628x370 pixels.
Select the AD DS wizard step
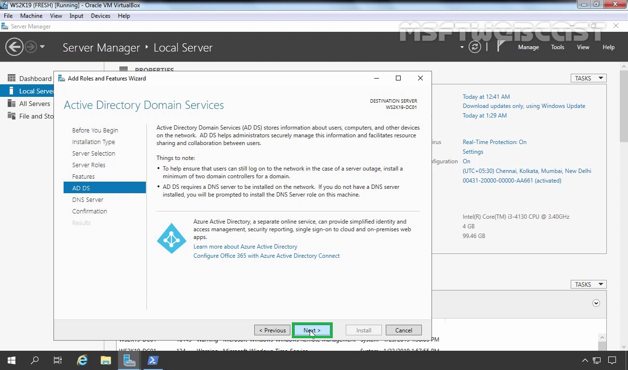pos(105,188)
